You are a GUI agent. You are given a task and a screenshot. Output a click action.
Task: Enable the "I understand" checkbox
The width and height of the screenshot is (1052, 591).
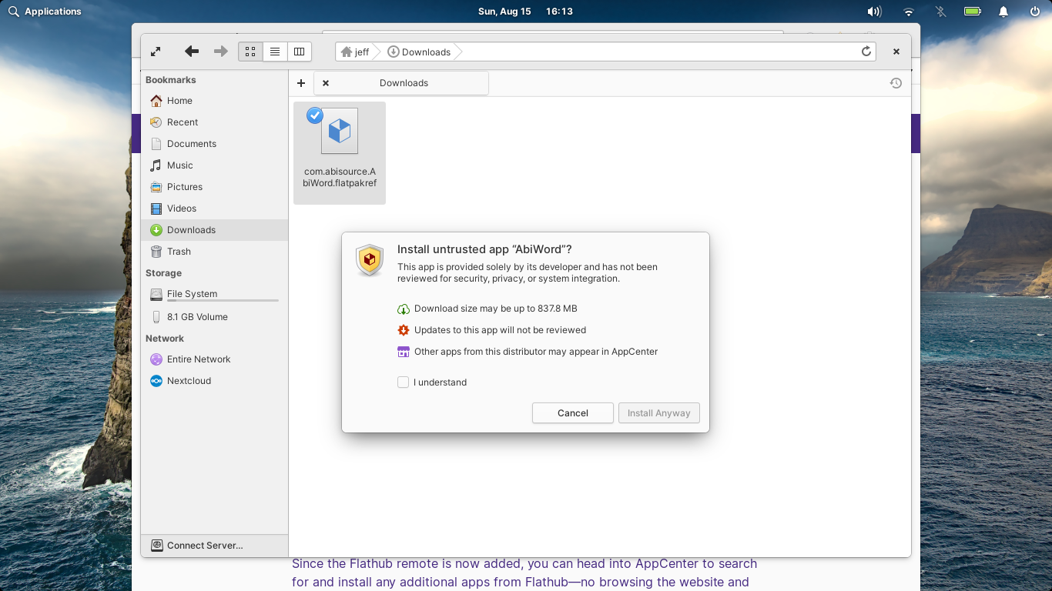coord(403,382)
